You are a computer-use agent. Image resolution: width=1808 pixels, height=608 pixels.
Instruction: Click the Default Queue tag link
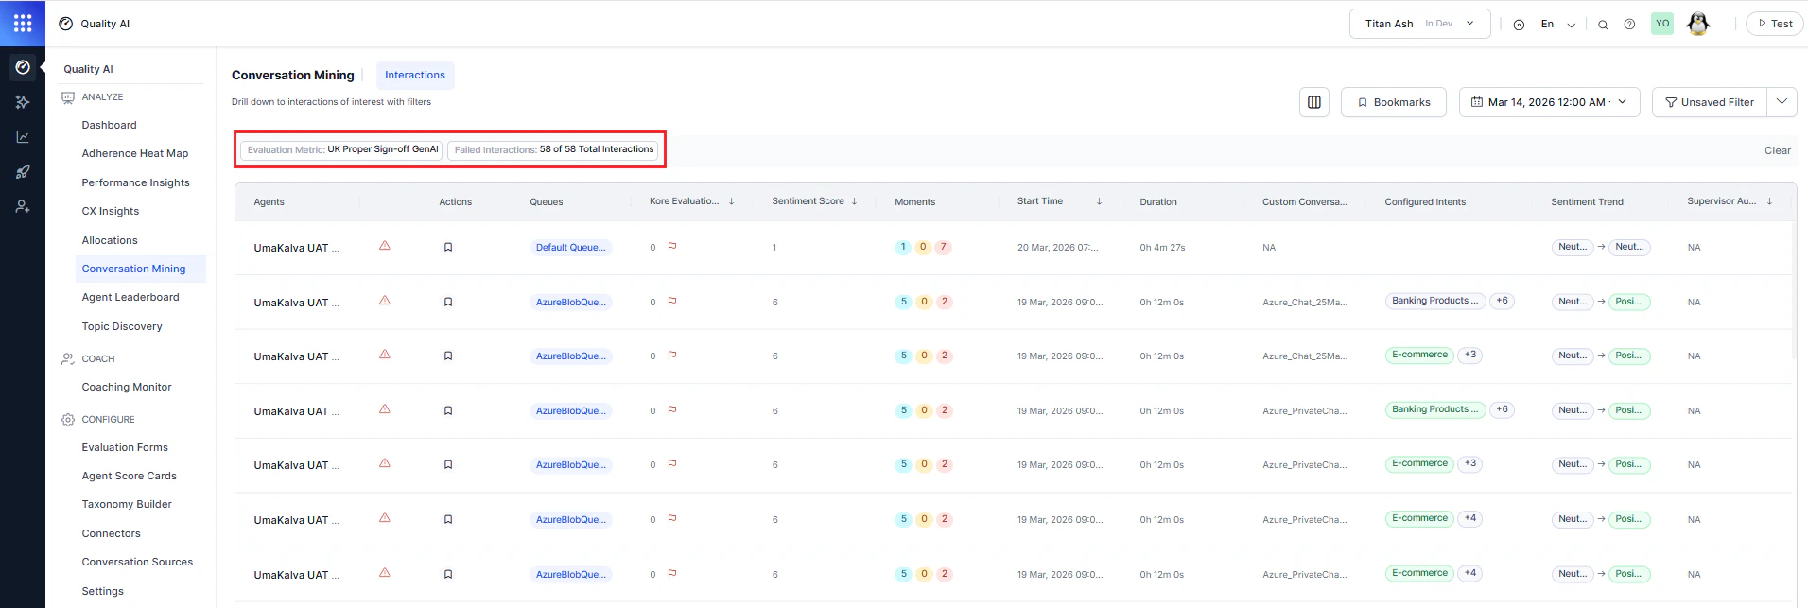pyautogui.click(x=571, y=248)
